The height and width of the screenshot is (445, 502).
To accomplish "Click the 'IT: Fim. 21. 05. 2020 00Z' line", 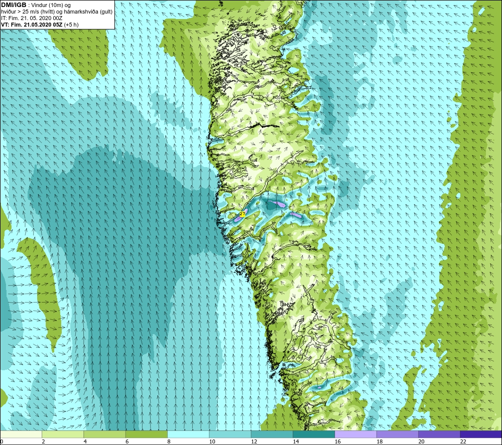I will [32, 18].
